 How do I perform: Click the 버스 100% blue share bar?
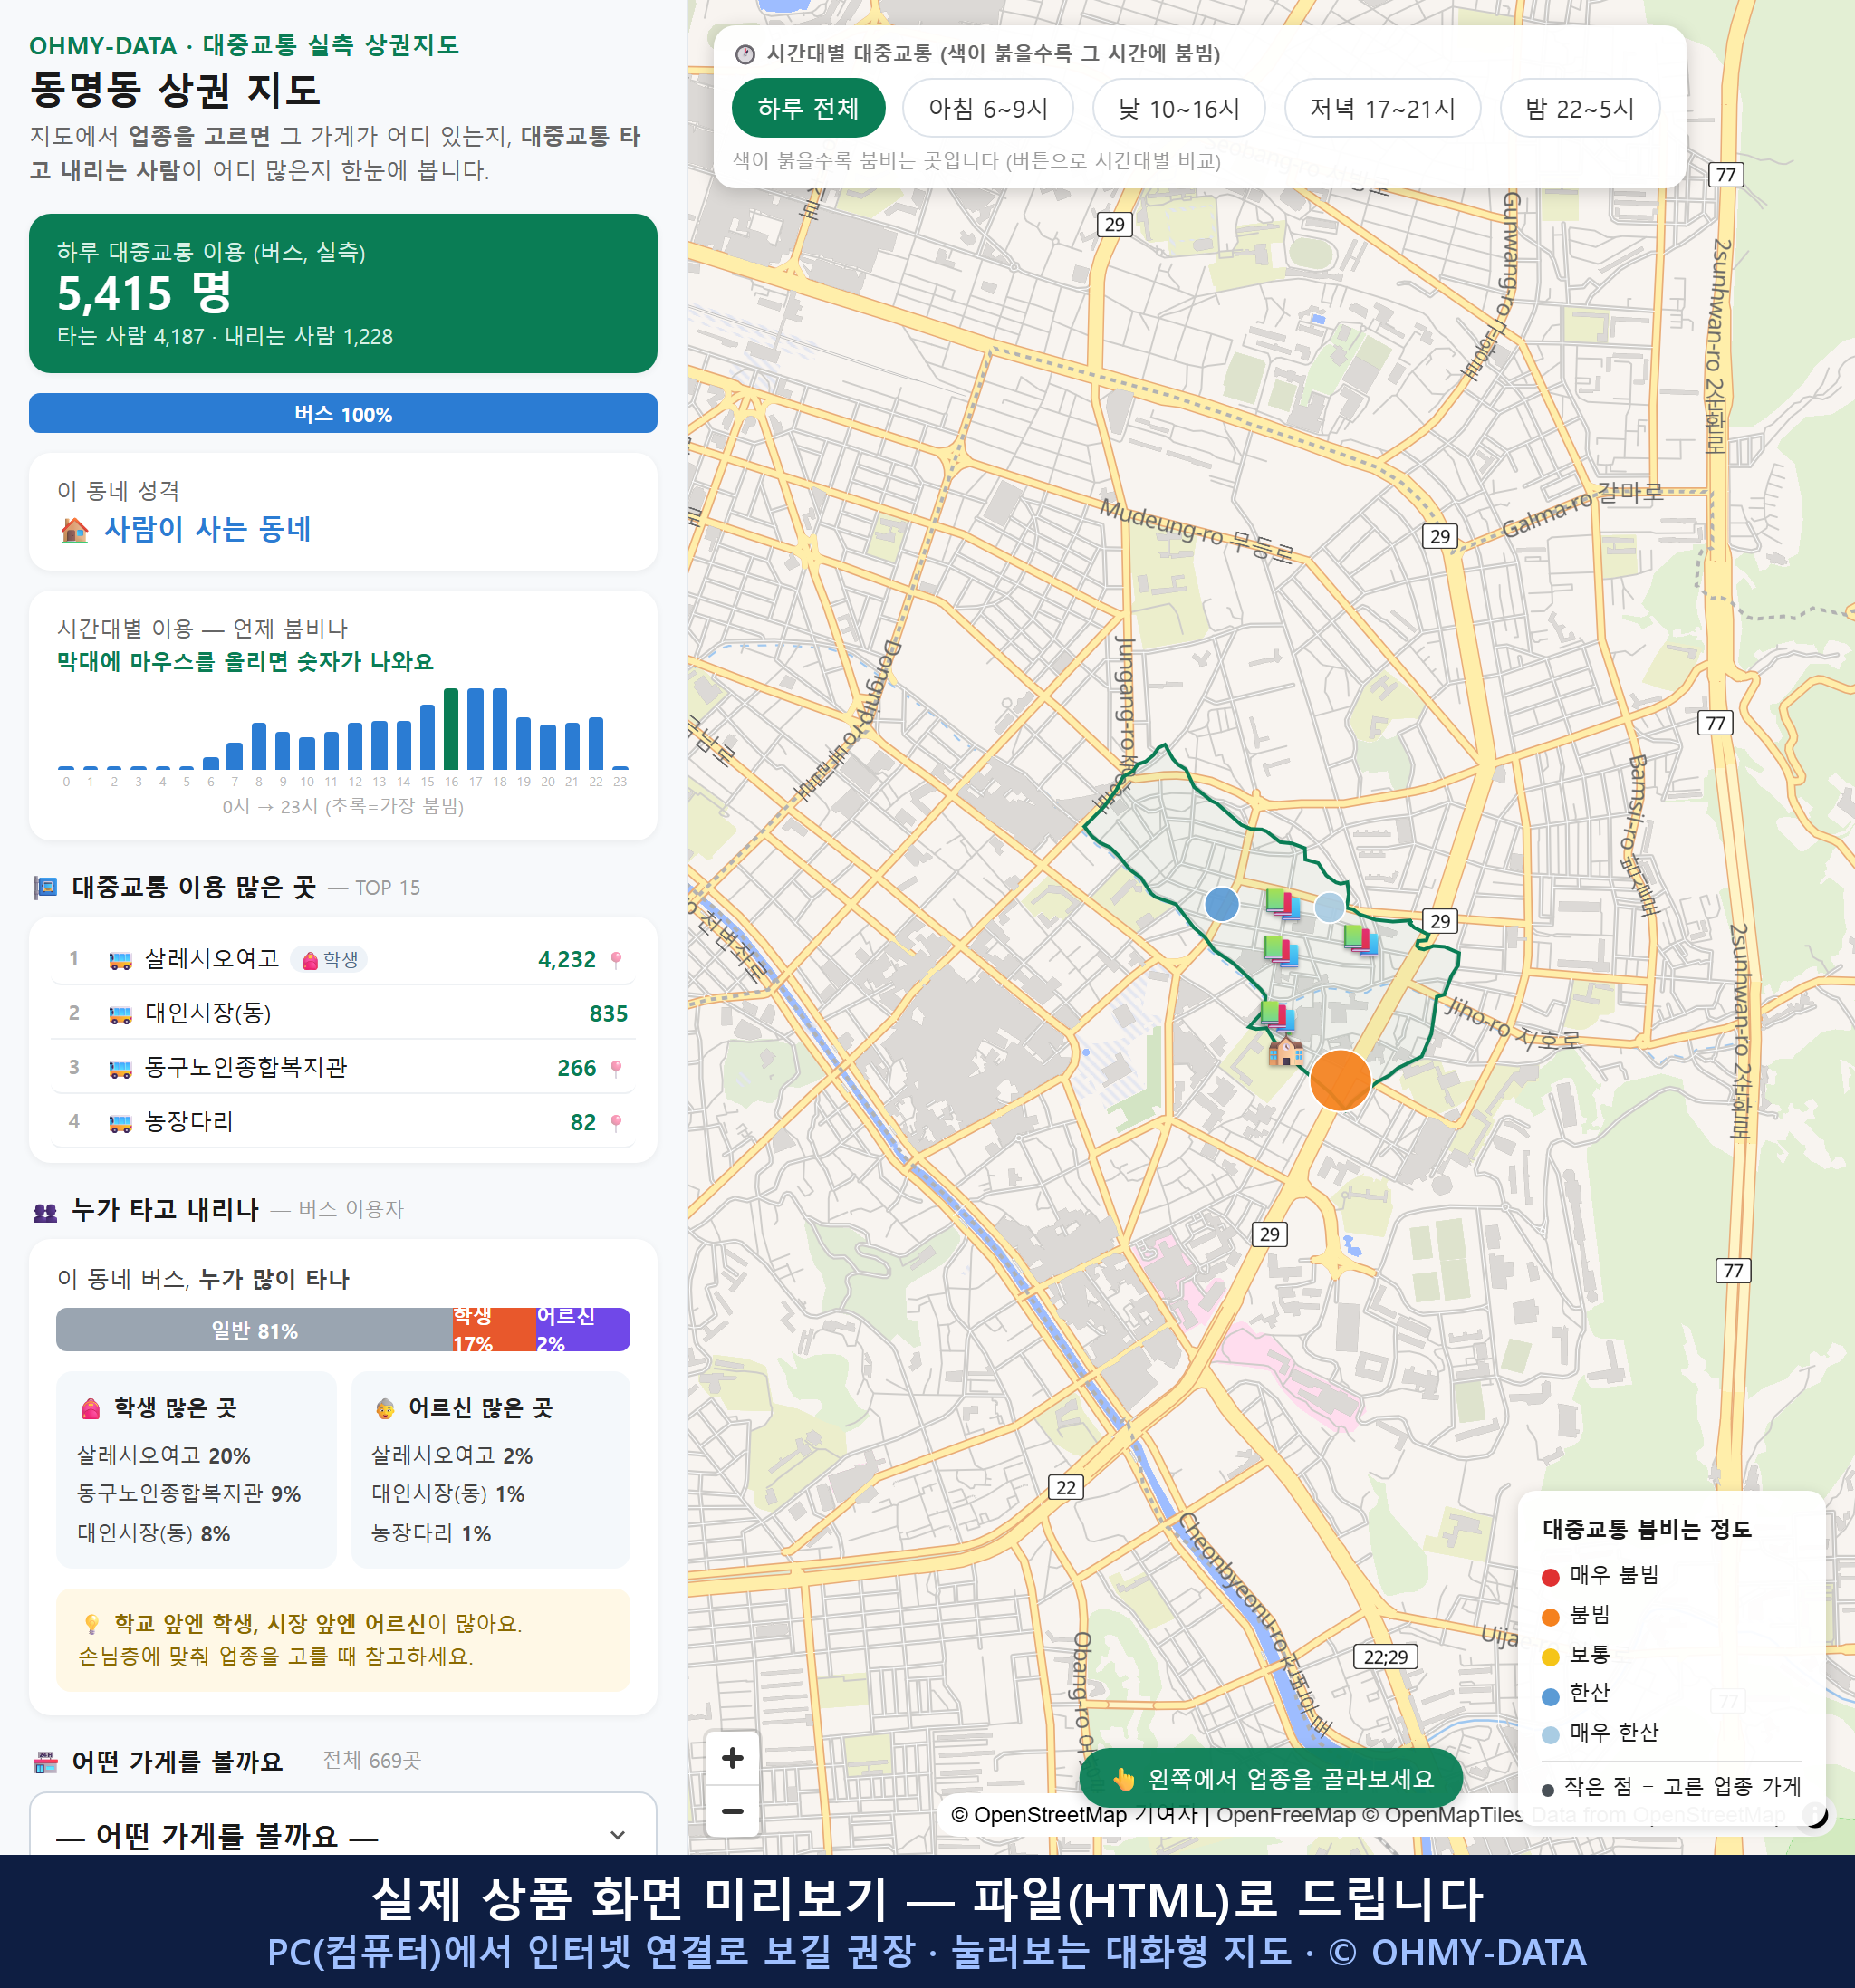[343, 413]
